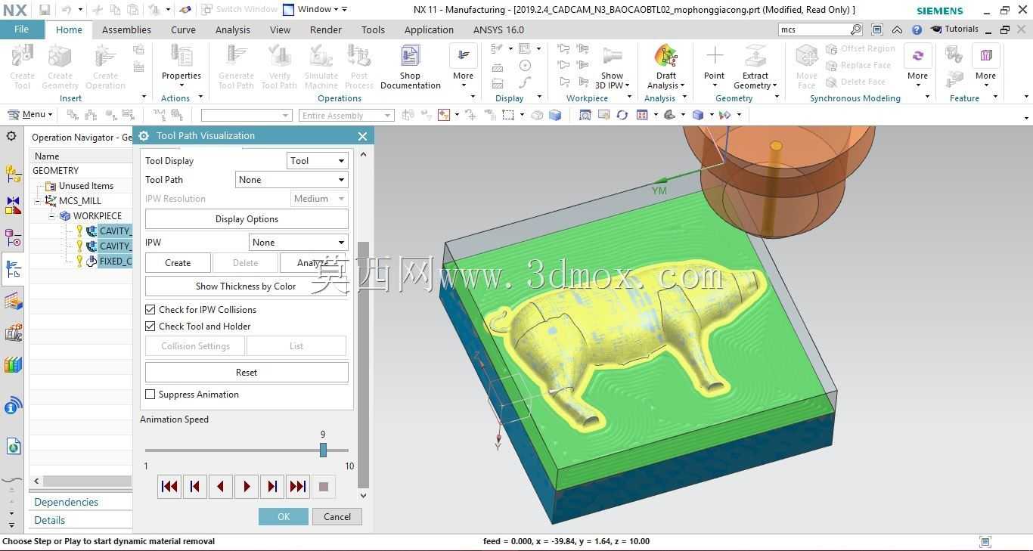Collapse the WORKPIECE tree node

coord(51,216)
